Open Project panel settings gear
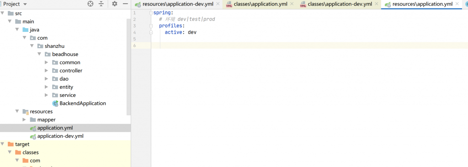This screenshot has width=468, height=167. (x=115, y=4)
